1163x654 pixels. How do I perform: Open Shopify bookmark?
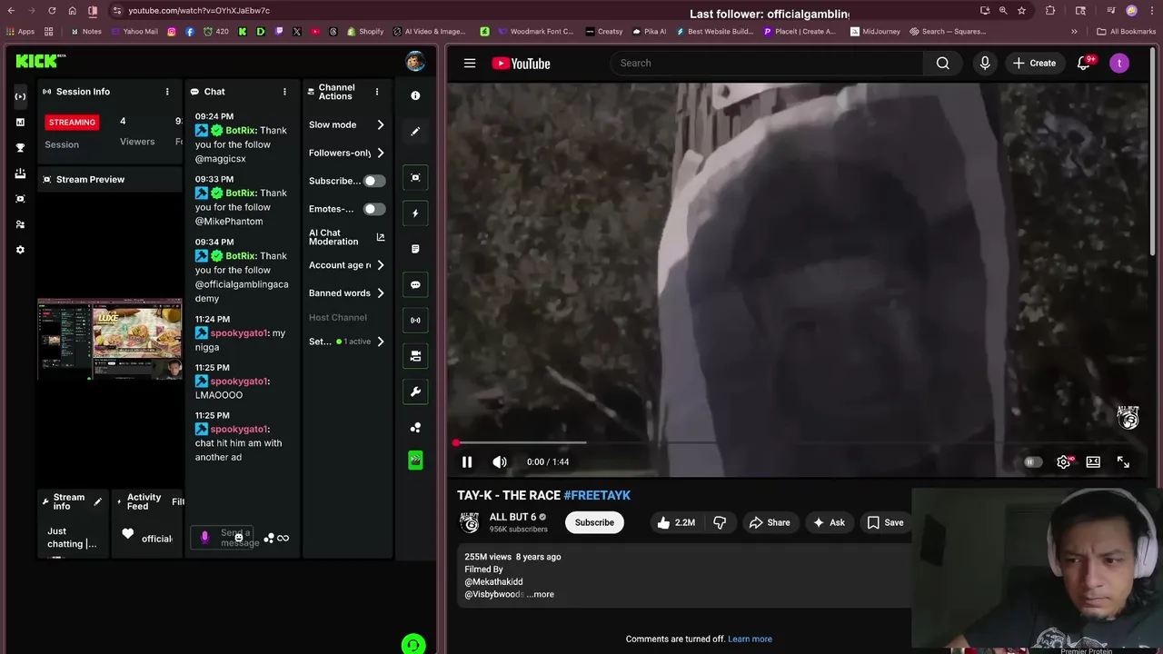click(365, 31)
